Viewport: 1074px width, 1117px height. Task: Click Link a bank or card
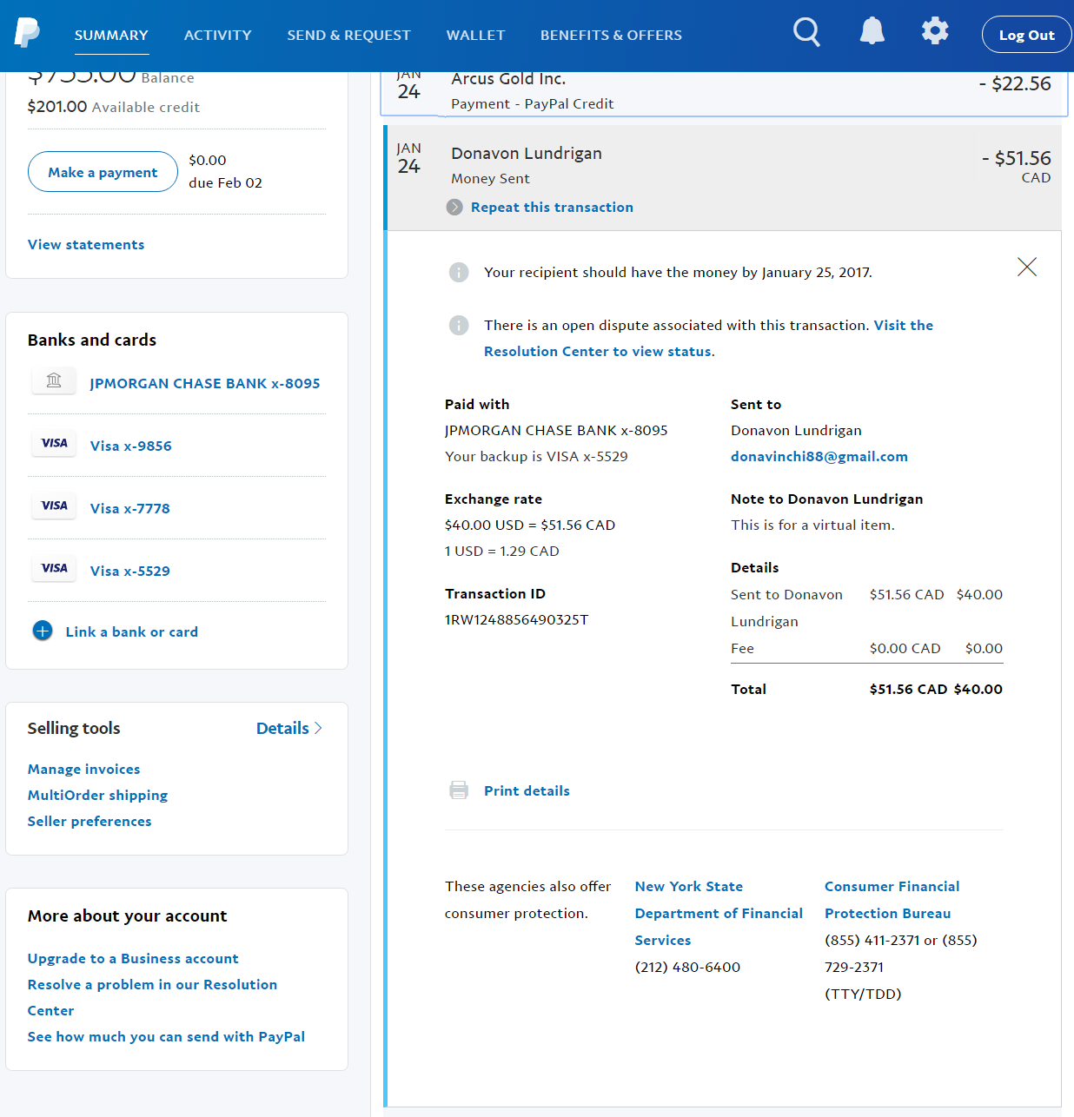[x=132, y=631]
